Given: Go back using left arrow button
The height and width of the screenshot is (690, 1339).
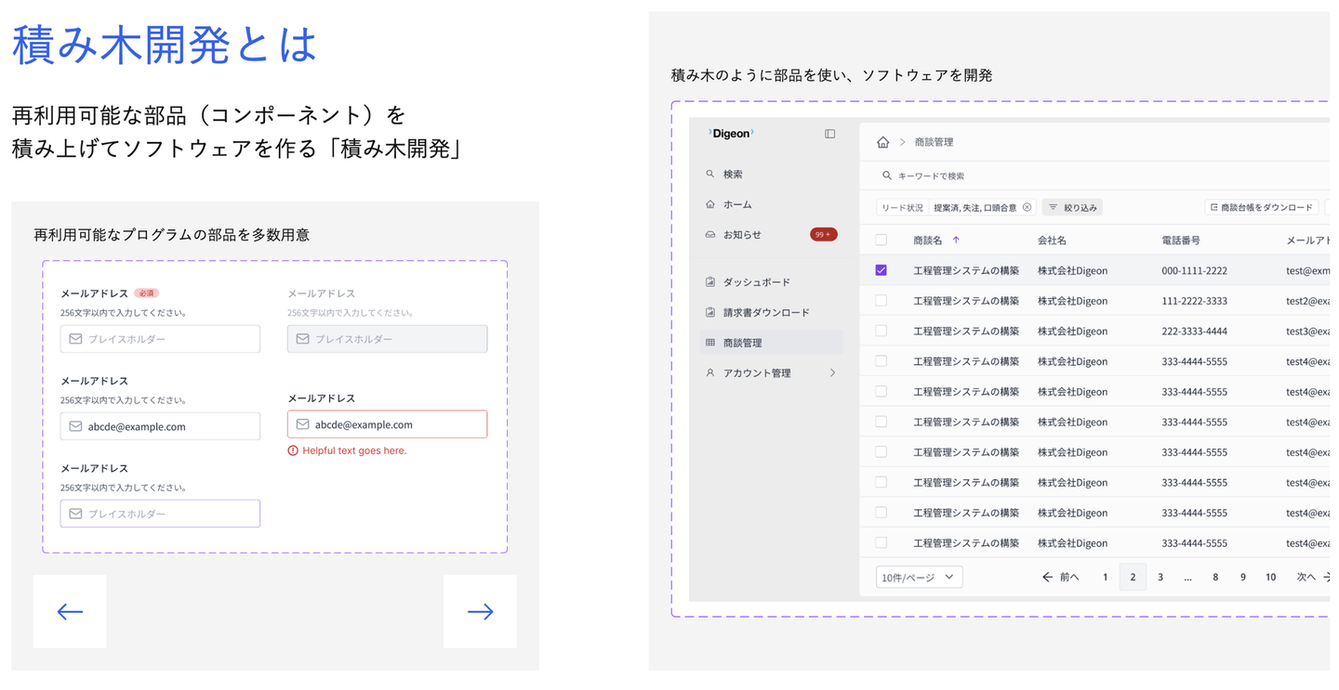Looking at the screenshot, I should (70, 611).
